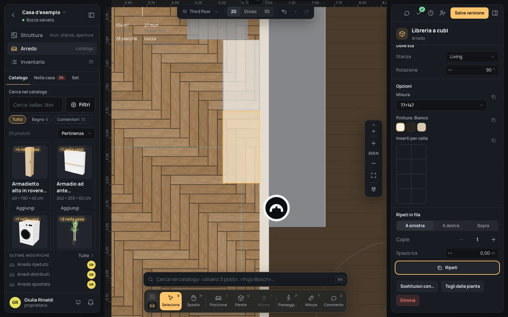Open the comments bubble icon
The image size is (508, 317).
coord(407,13)
